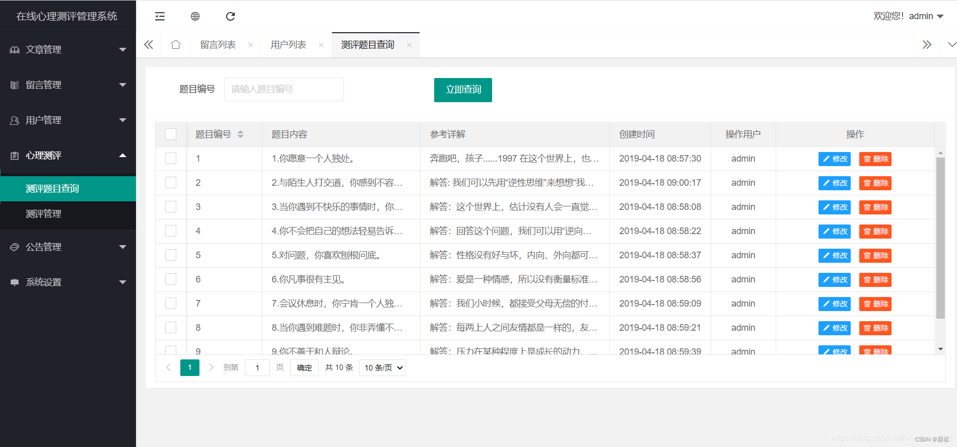The width and height of the screenshot is (957, 447).
Task: Expand 用户管理 sidebar menu
Action: (68, 120)
